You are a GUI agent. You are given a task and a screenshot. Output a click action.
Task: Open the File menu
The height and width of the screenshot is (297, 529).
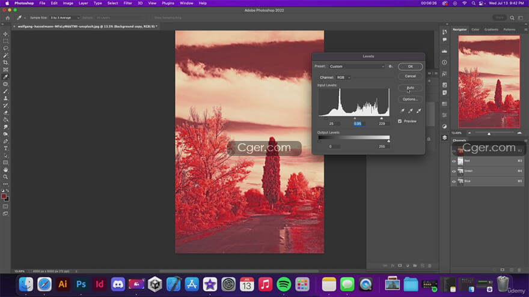(x=42, y=3)
